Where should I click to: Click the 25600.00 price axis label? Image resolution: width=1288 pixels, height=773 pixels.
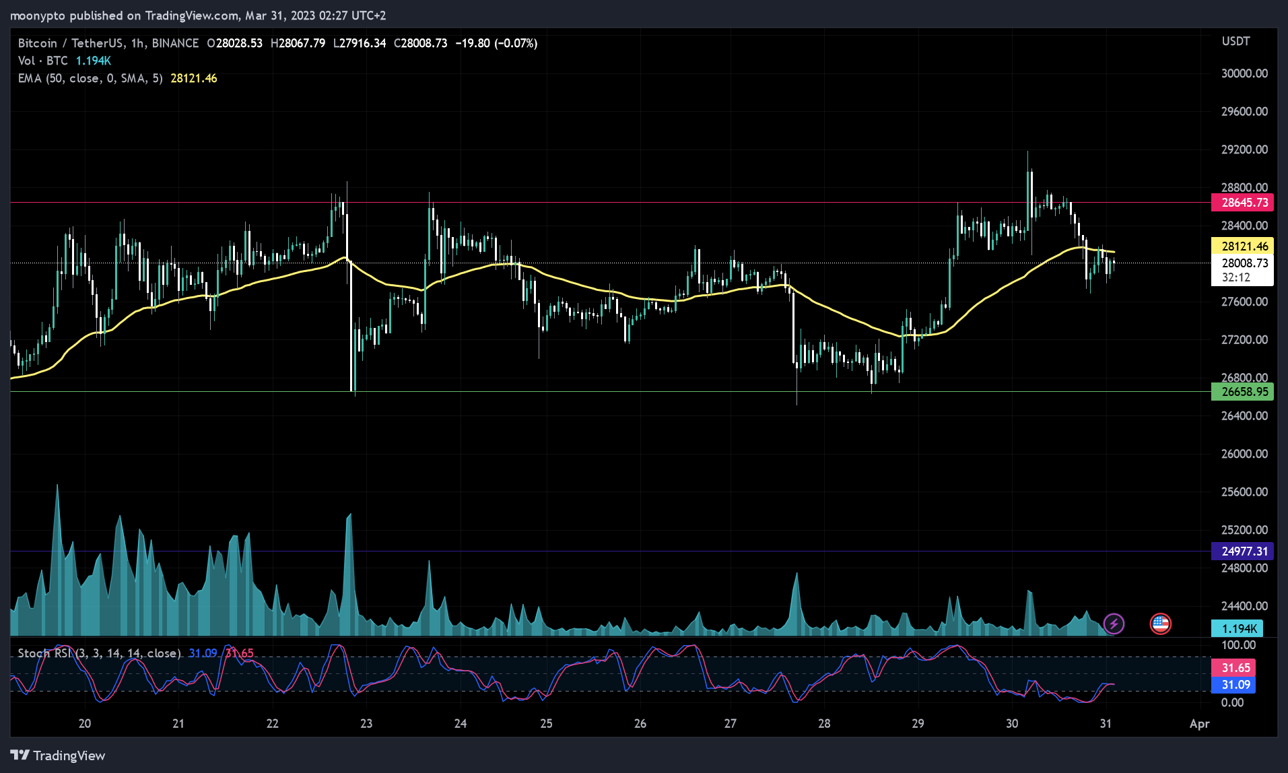[1244, 492]
